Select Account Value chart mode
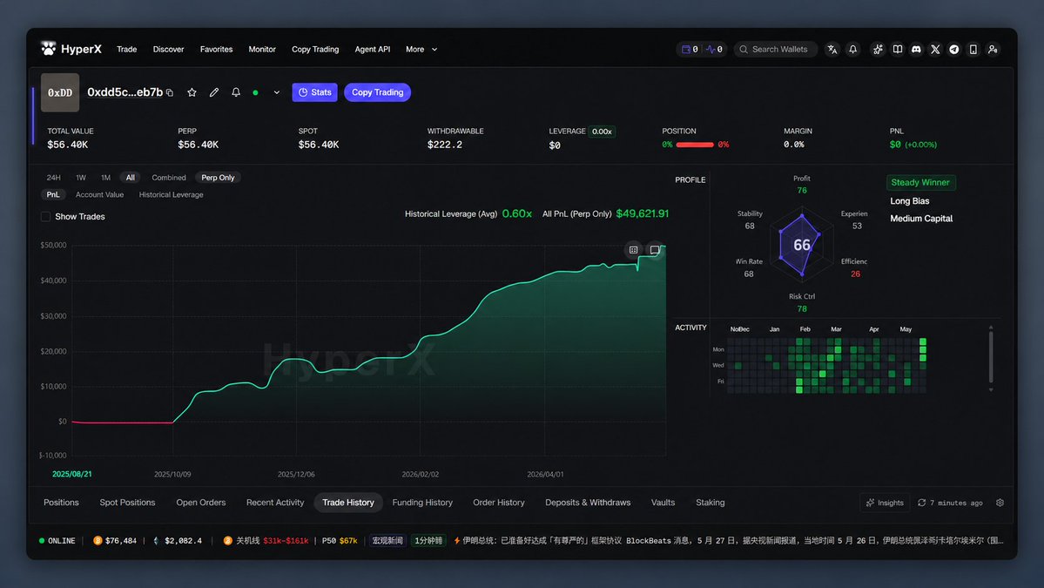Viewport: 1044px width, 588px height. [99, 194]
